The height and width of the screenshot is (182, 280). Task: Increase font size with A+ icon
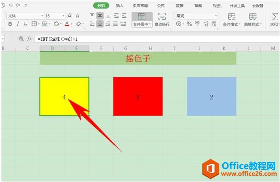pyautogui.click(x=70, y=16)
